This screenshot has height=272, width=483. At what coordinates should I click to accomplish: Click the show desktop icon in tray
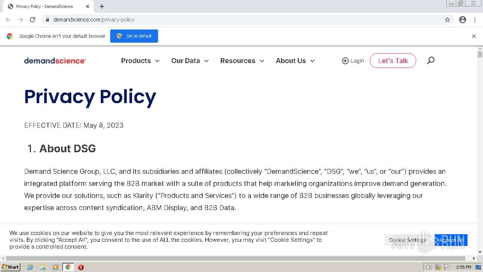(479, 267)
